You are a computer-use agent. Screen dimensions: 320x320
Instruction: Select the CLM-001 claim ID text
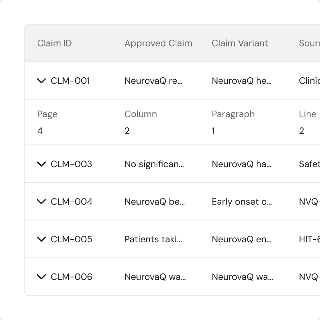tap(70, 81)
